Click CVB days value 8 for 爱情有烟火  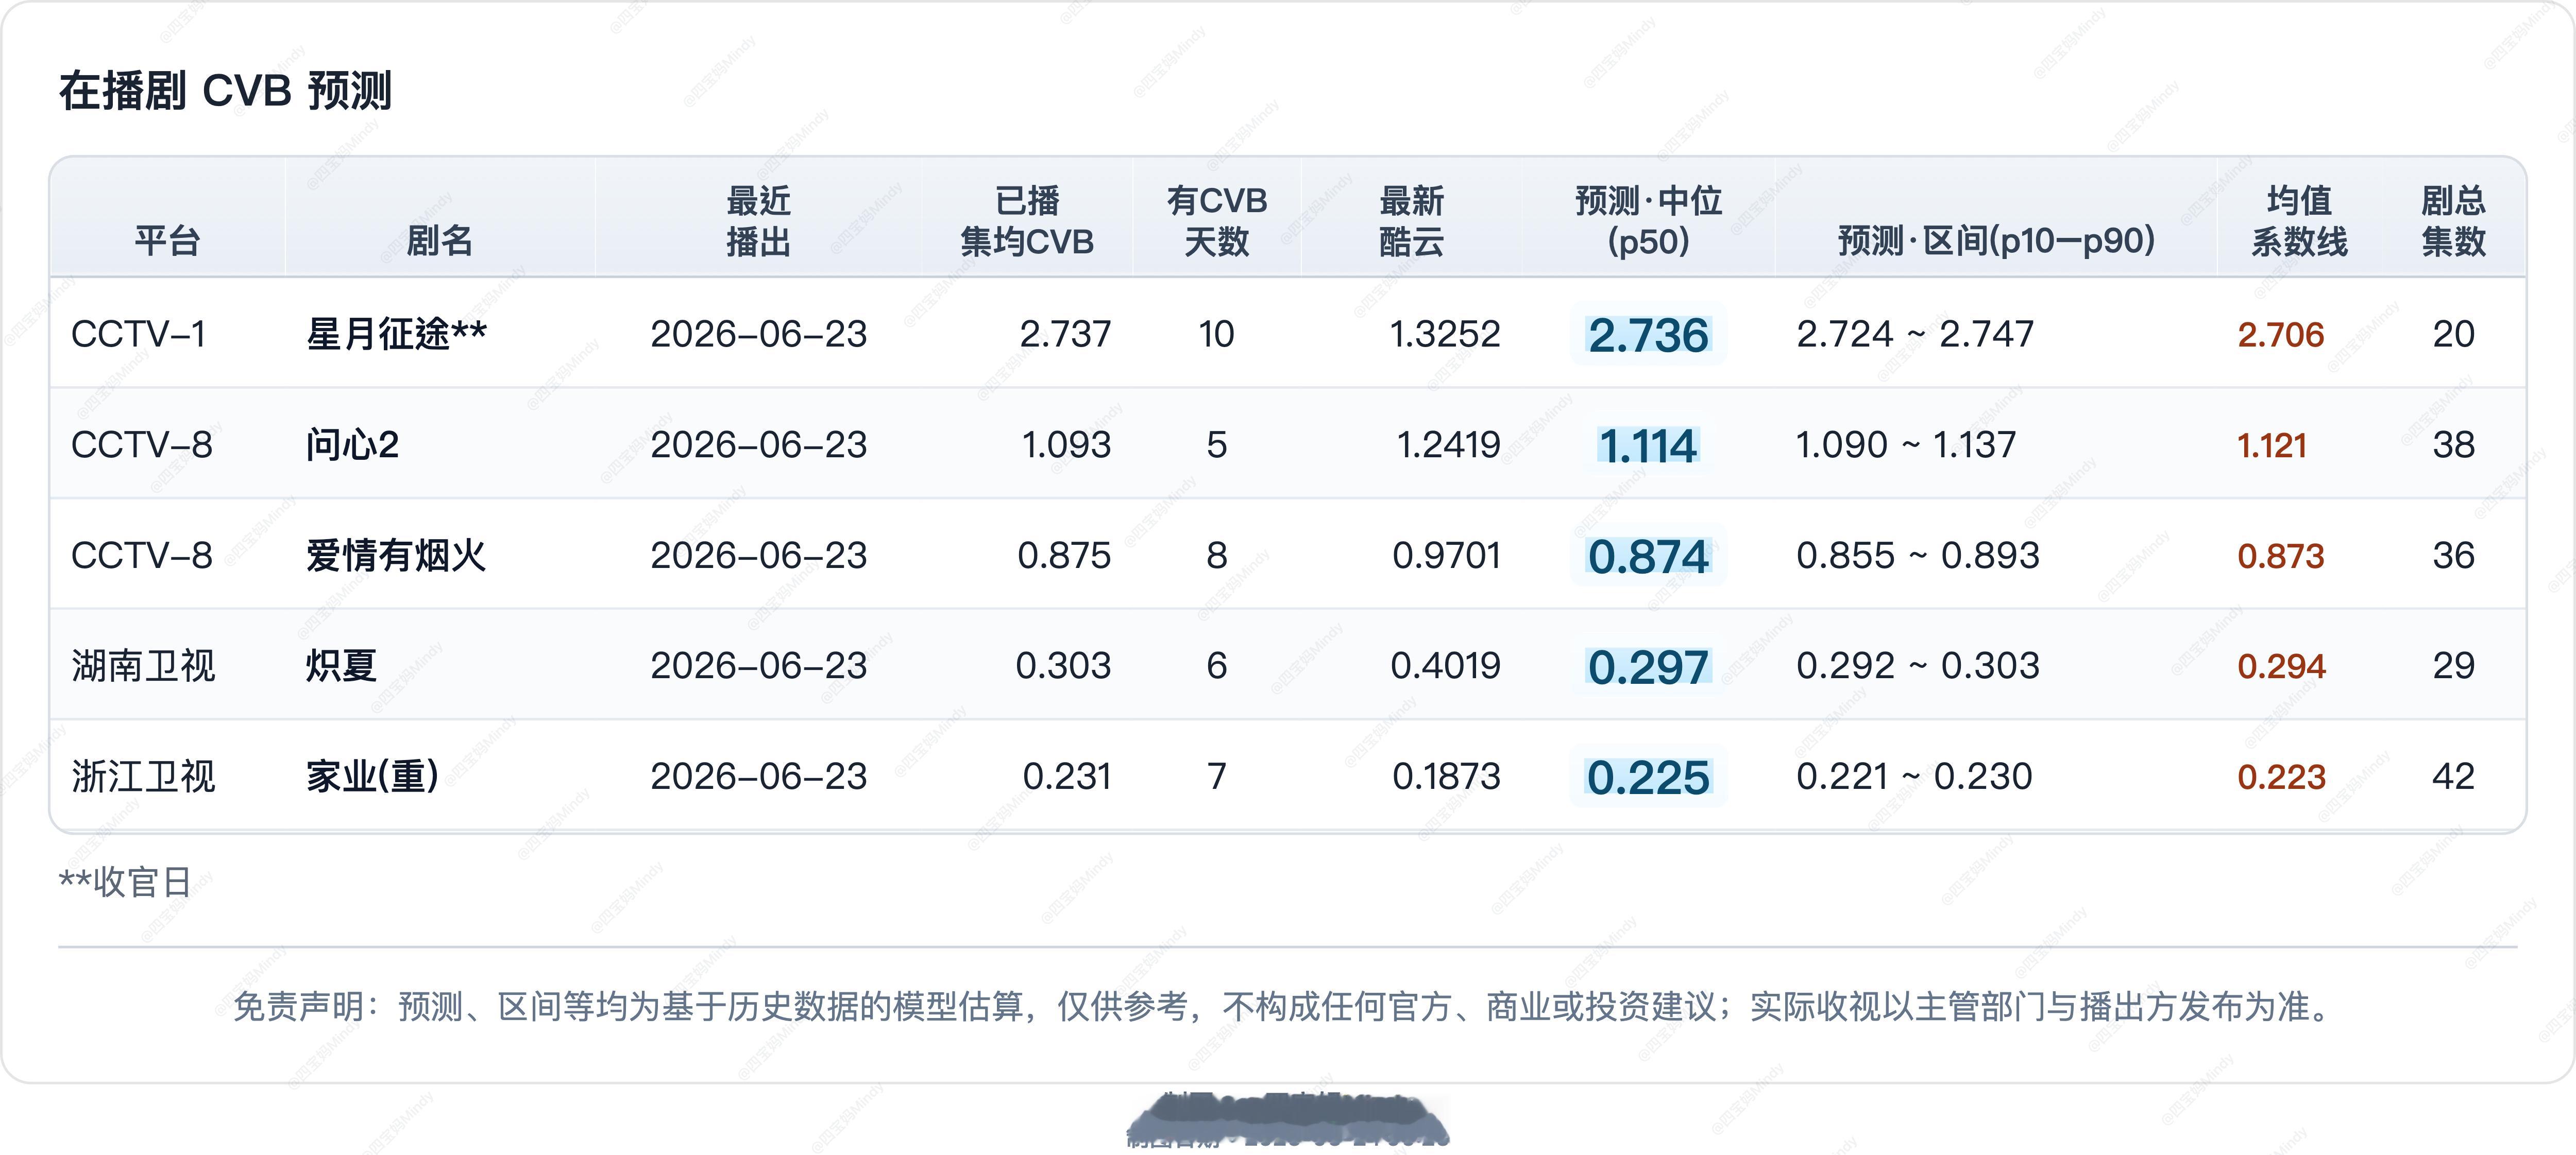(x=1216, y=556)
